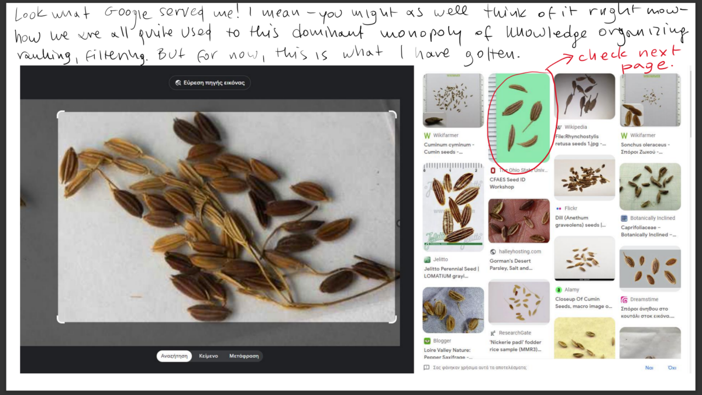Select the Αναζήτηση mode tab
Viewport: 702px width, 395px height.
pos(174,356)
